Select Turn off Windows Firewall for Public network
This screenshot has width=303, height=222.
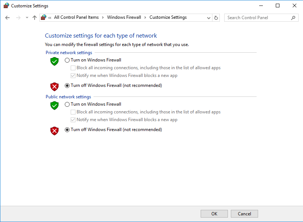(x=67, y=130)
